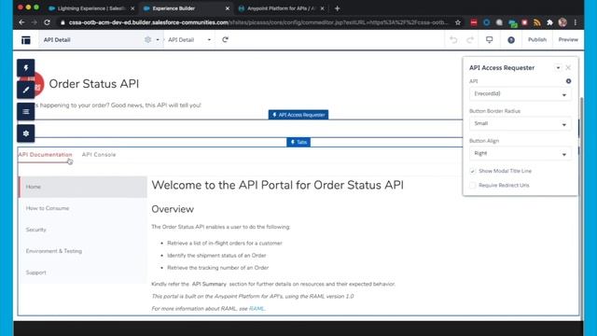The width and height of the screenshot is (597, 336).
Task: Open the RAML hyperlink
Action: (257, 309)
